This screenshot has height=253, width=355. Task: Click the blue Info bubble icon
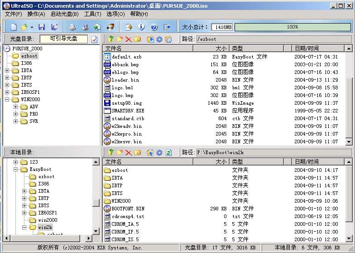(x=141, y=27)
